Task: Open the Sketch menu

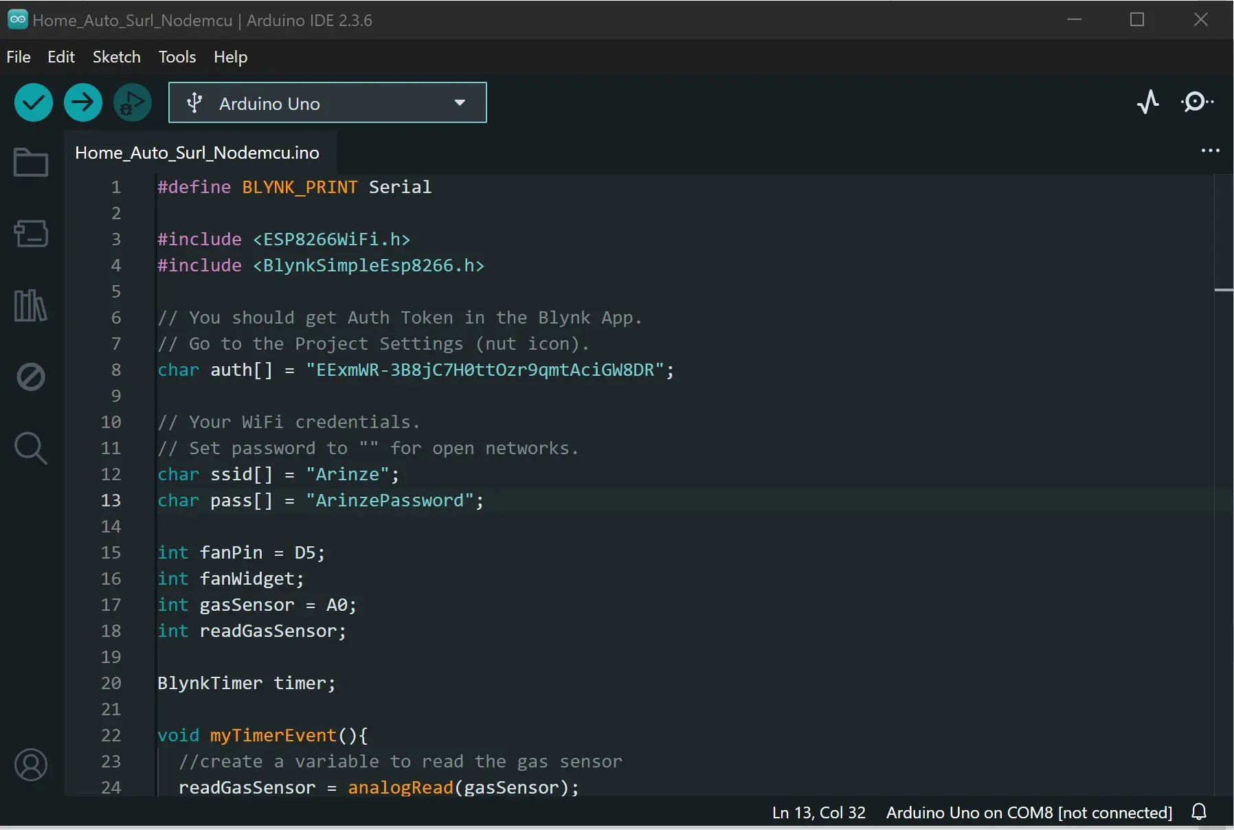Action: click(x=117, y=57)
